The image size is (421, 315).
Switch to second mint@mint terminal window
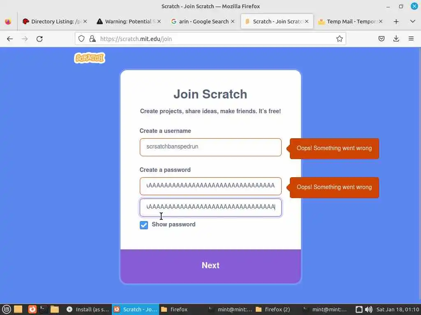[325, 309]
